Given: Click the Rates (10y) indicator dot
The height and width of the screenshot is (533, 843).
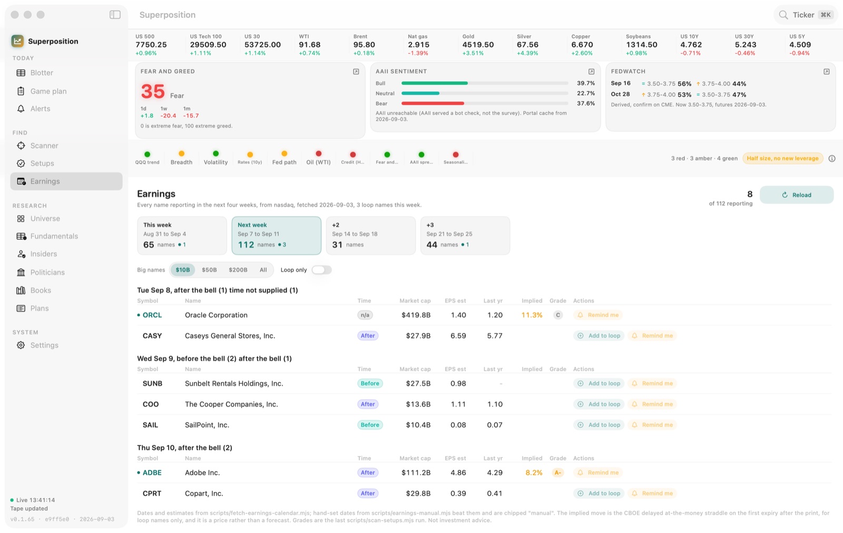Looking at the screenshot, I should [250, 154].
